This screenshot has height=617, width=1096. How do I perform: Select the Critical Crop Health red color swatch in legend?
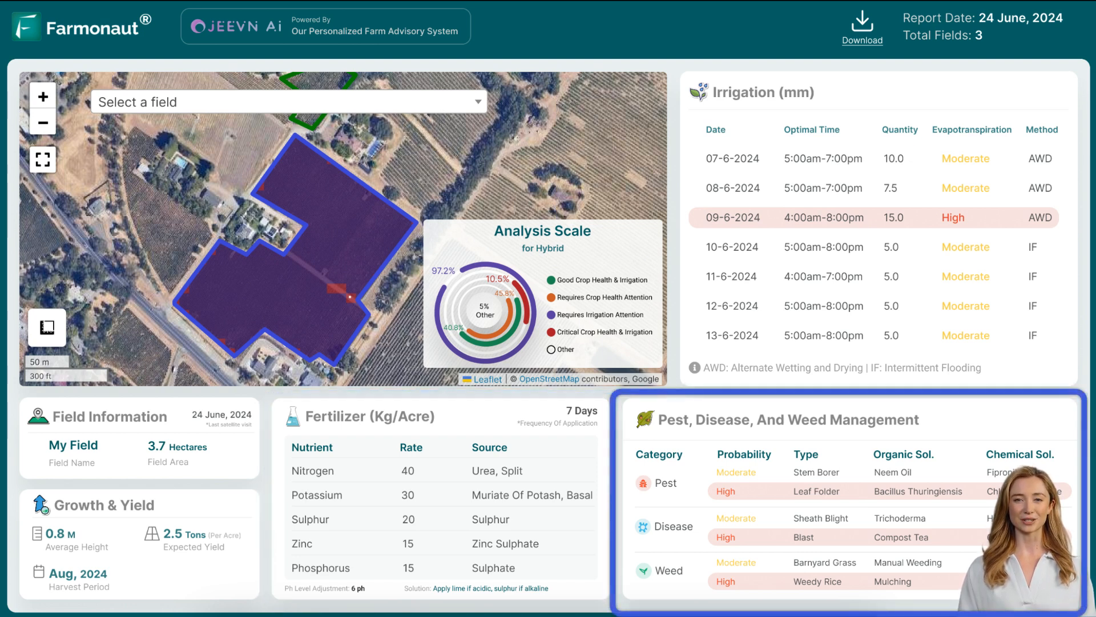pos(553,331)
